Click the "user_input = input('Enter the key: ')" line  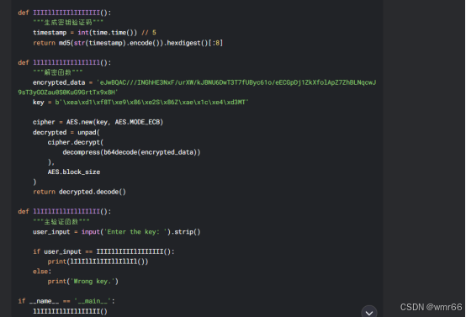[116, 232]
